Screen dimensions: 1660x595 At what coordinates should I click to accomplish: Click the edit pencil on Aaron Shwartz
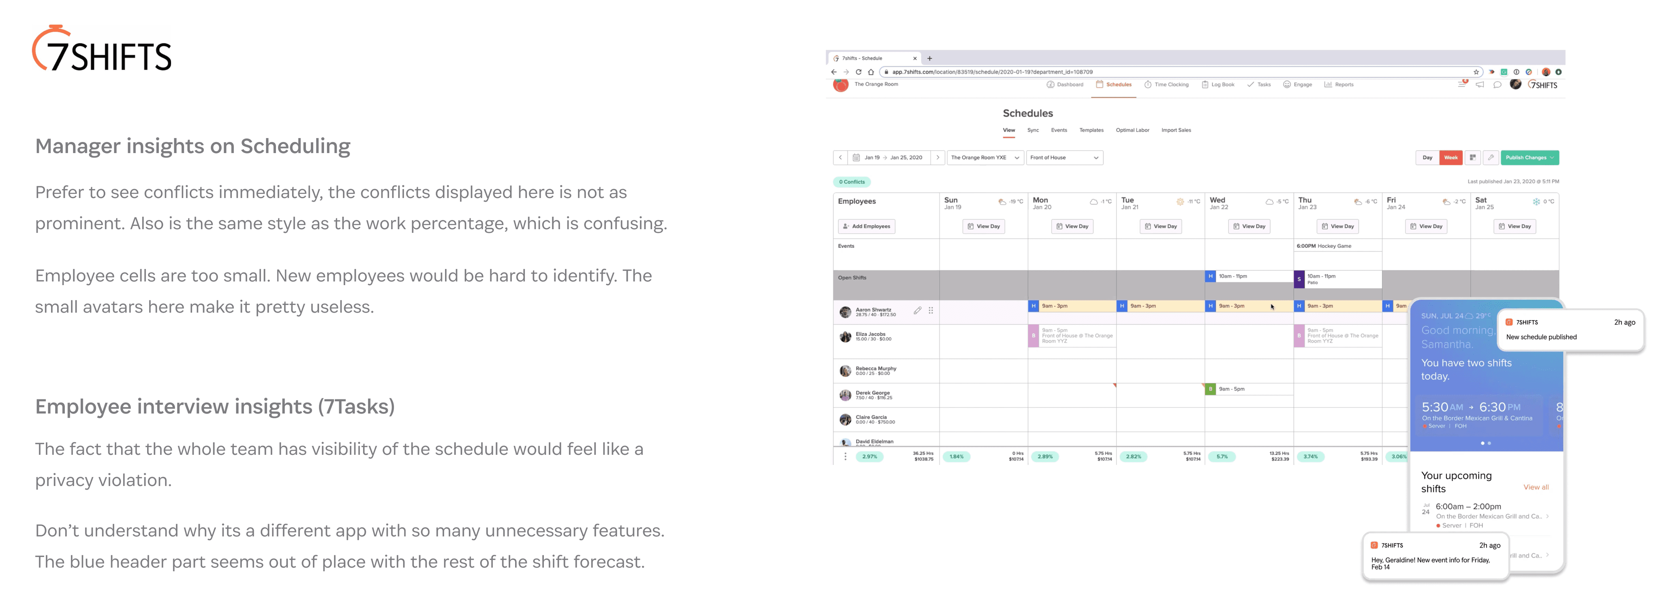tap(917, 311)
